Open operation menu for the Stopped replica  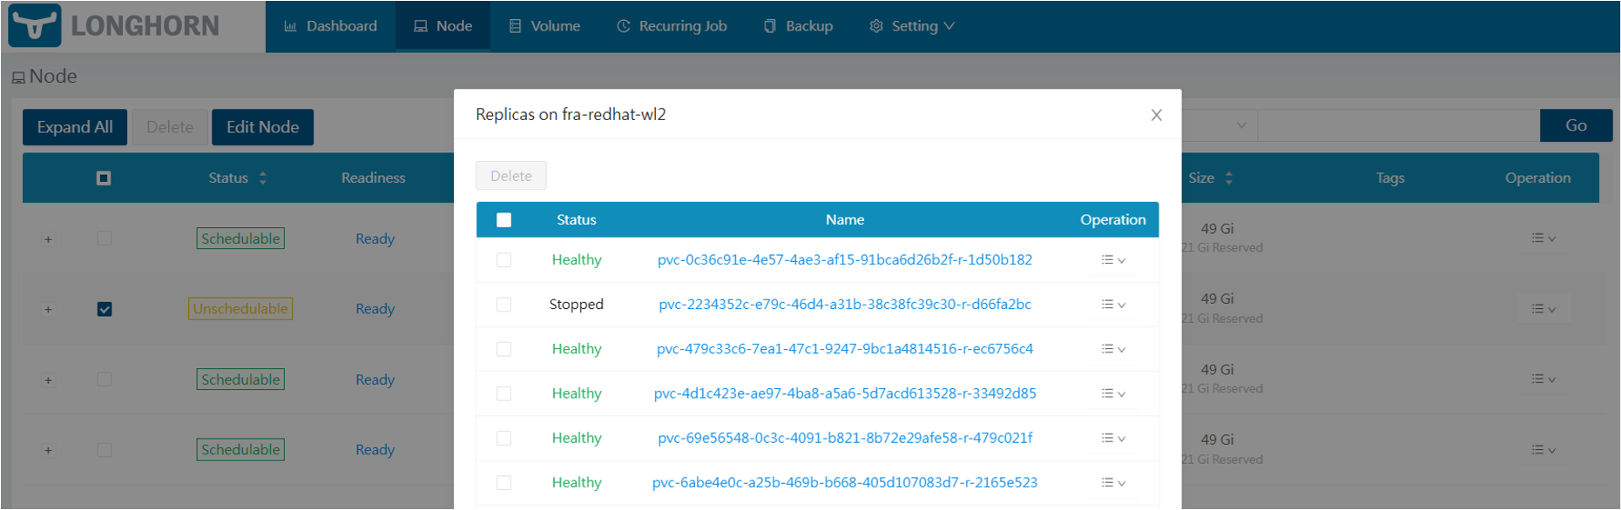1112,305
